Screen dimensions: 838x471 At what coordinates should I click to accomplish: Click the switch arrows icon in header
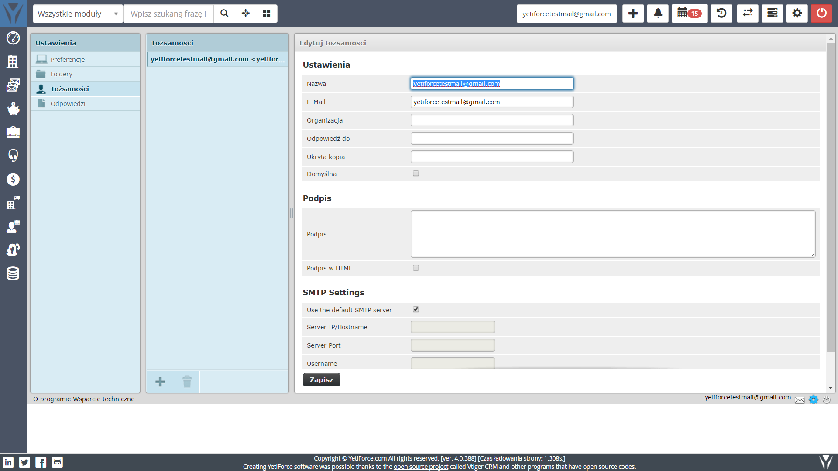pos(748,14)
